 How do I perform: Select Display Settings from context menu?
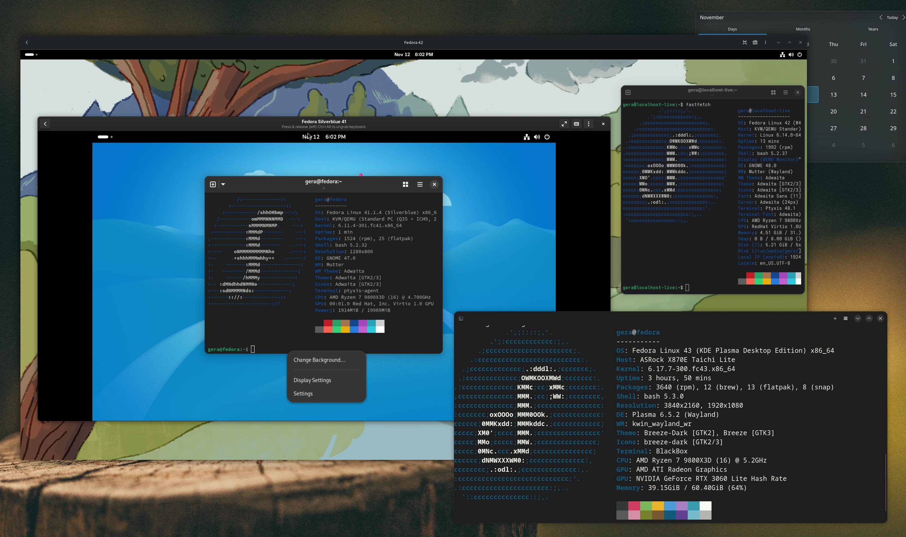pos(312,380)
